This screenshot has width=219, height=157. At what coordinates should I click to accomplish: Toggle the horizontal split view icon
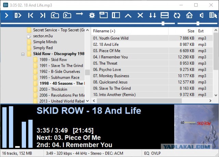(x=165, y=15)
